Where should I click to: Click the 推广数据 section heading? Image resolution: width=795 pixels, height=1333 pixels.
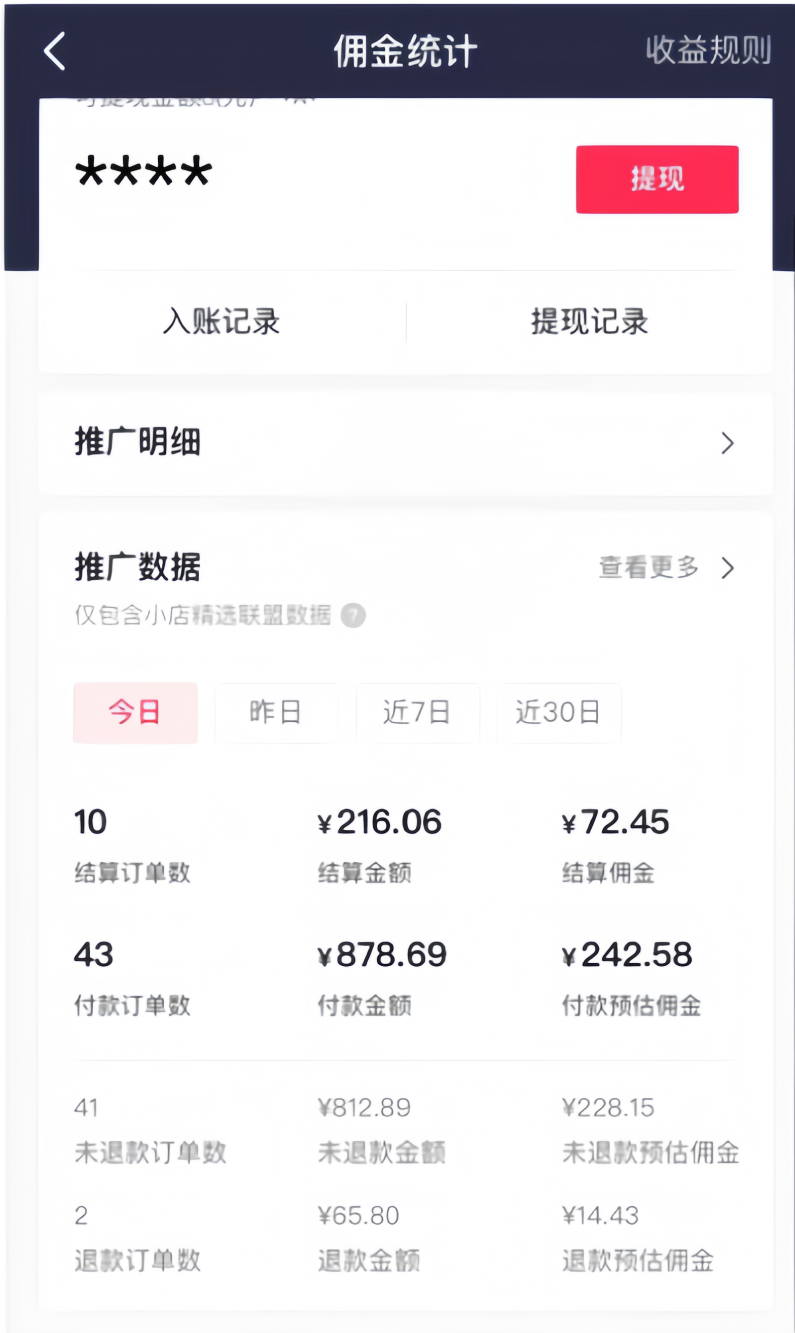click(137, 567)
